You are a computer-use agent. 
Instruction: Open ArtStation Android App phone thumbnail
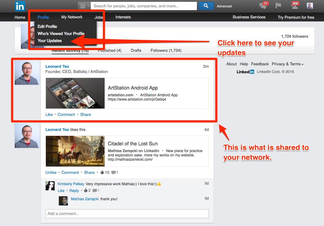click(75, 93)
